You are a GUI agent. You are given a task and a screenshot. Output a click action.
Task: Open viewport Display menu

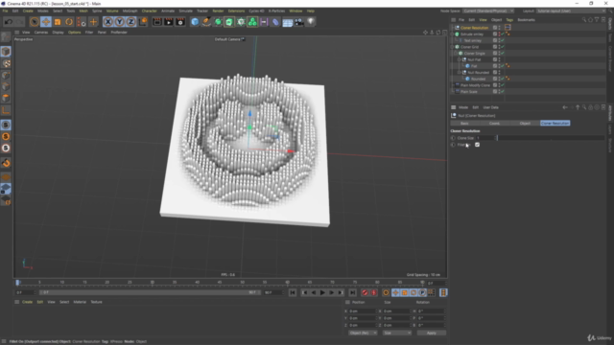click(x=58, y=33)
